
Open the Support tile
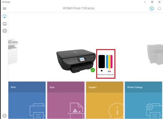[x=105, y=100]
